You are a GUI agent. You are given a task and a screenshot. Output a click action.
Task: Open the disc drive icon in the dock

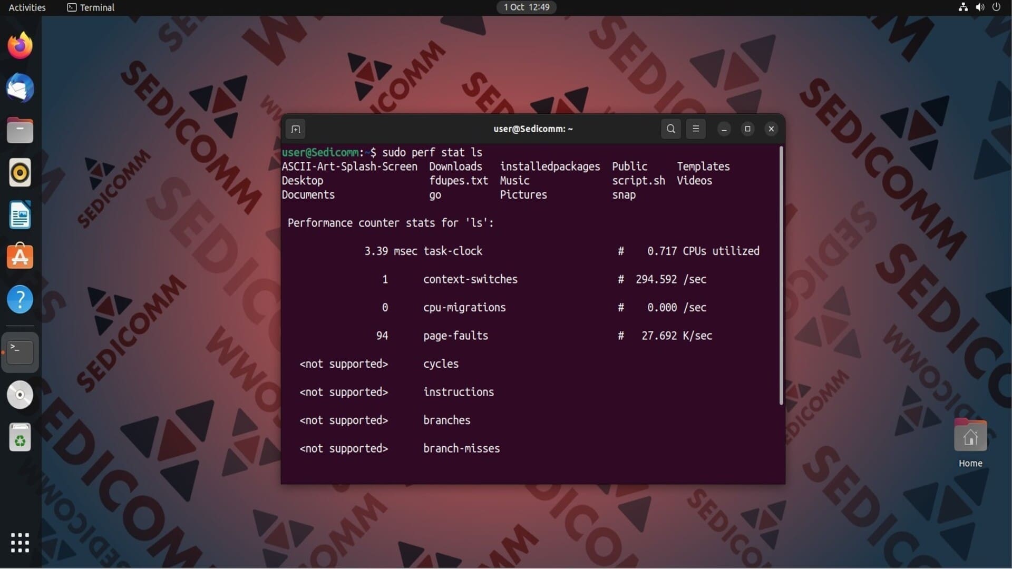(x=20, y=395)
